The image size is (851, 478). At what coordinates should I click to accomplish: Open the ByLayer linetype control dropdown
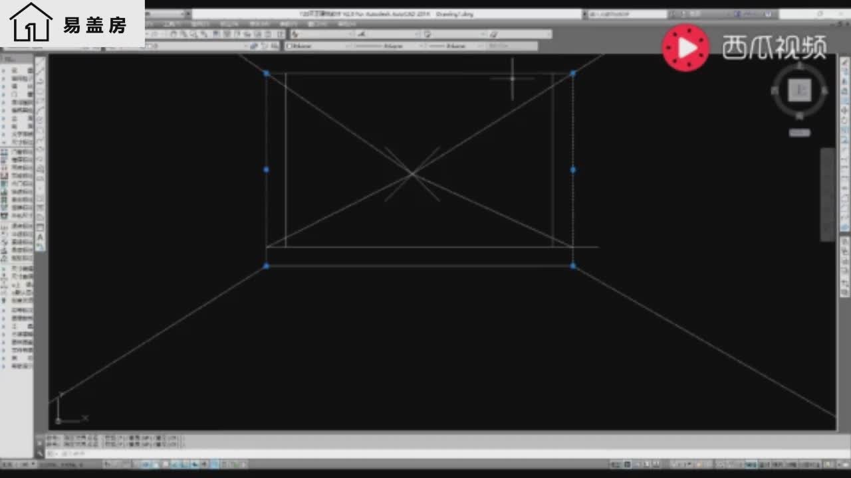pos(387,46)
